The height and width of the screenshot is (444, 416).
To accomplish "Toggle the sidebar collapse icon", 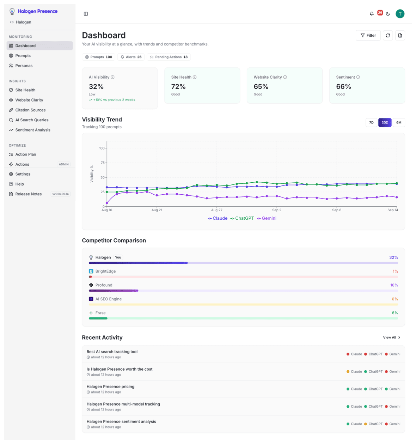I will click(86, 14).
